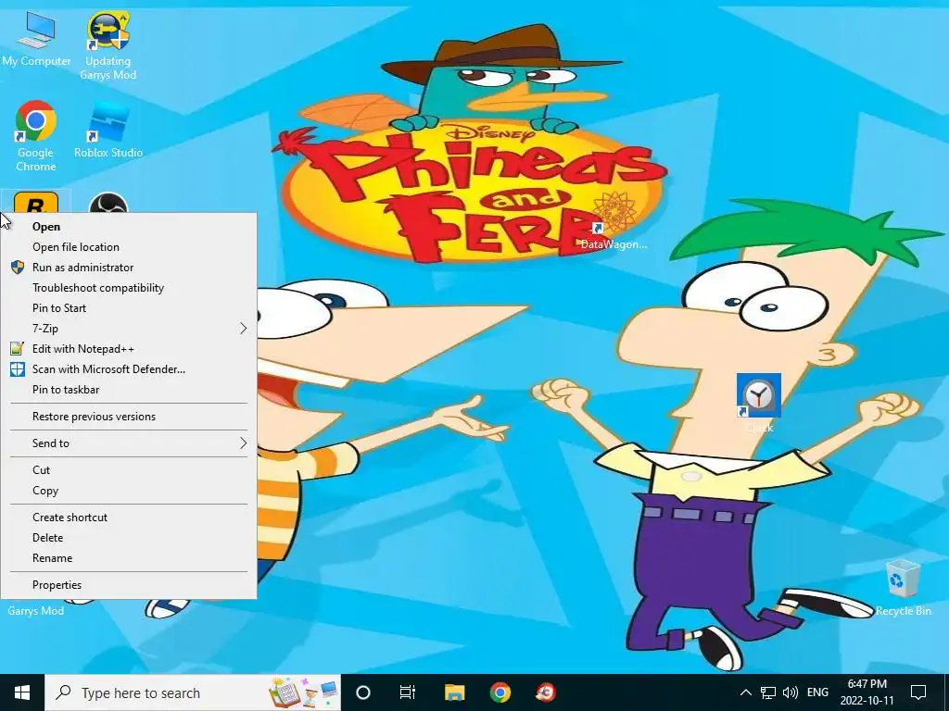
Task: Open the red CCleaner-like taskbar app
Action: pos(546,692)
